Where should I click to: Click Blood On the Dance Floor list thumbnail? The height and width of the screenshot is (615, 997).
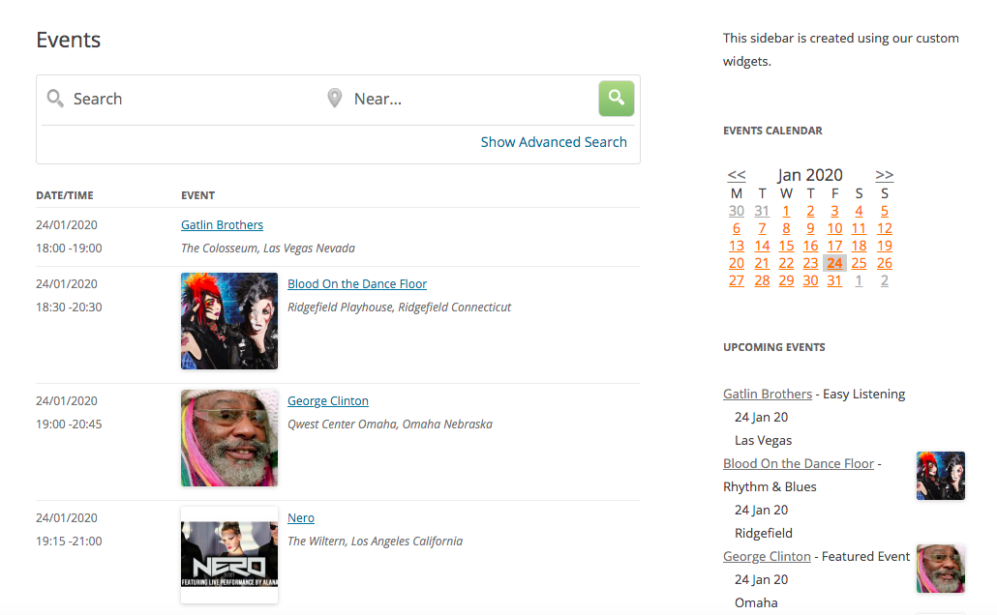(x=228, y=321)
